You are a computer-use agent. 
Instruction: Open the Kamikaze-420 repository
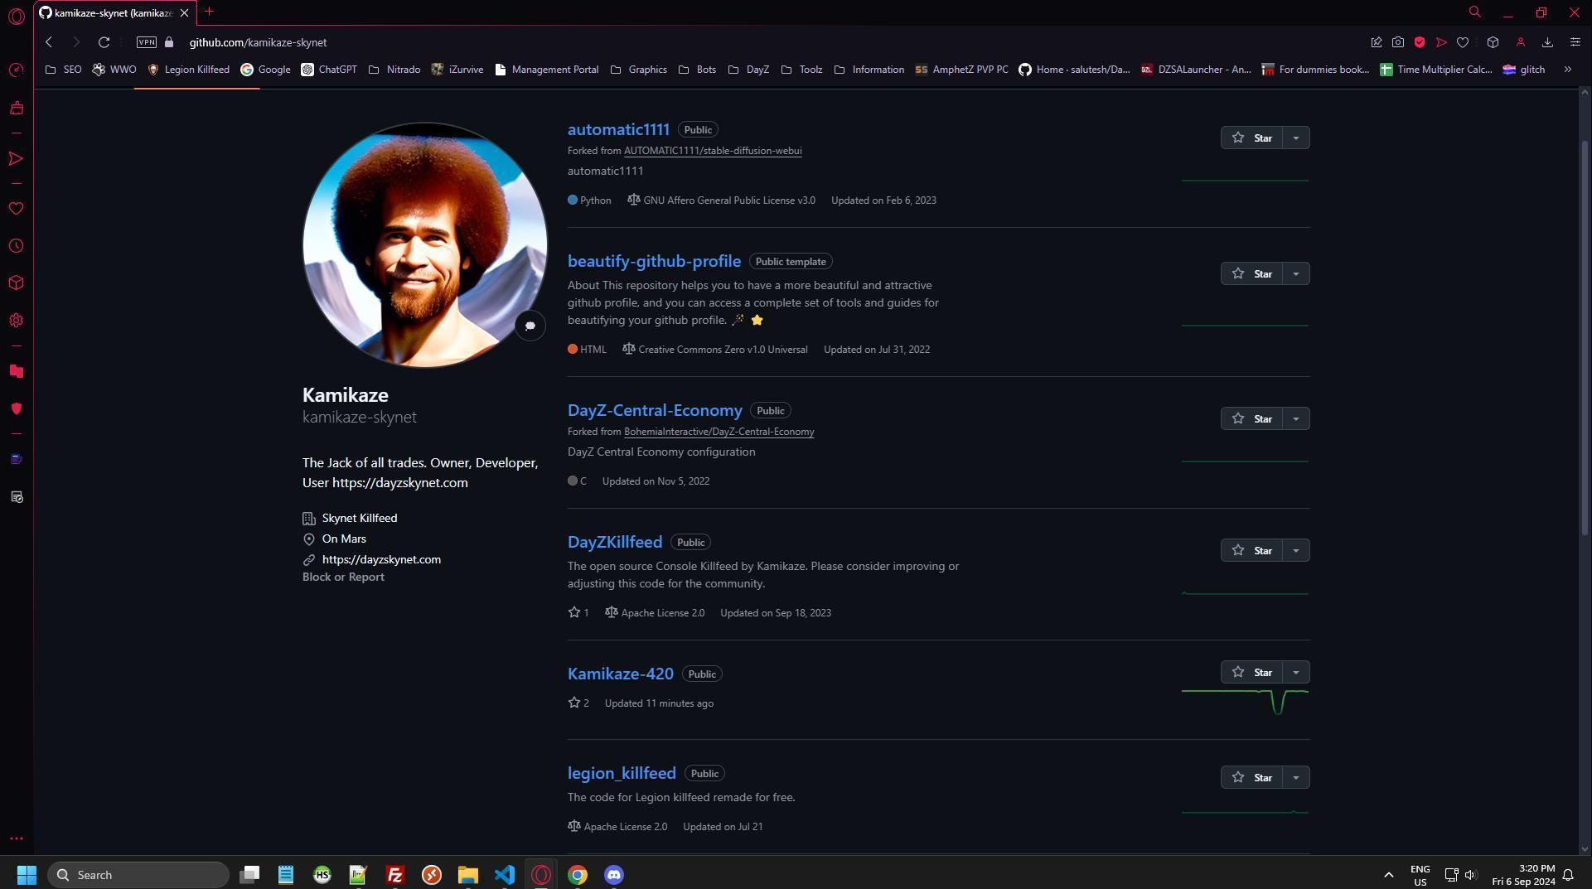pos(621,674)
